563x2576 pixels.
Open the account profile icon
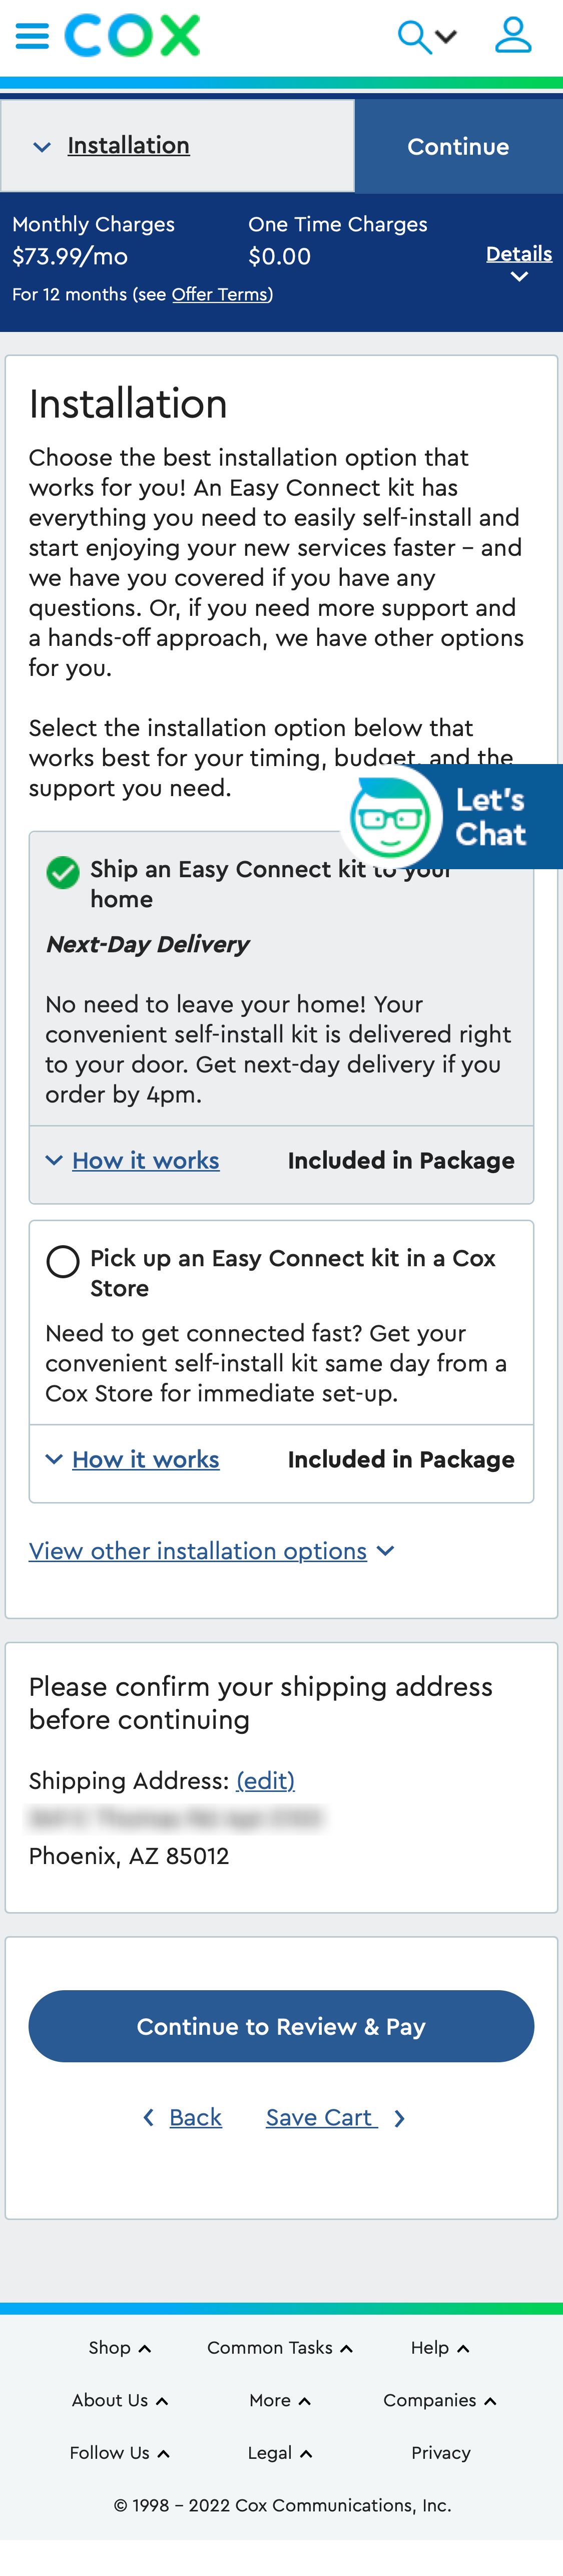click(x=514, y=35)
